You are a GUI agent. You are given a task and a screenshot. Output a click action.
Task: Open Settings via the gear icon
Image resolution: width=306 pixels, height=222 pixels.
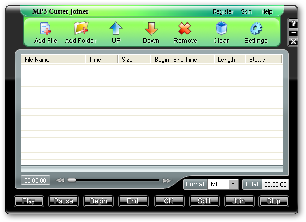(256, 29)
